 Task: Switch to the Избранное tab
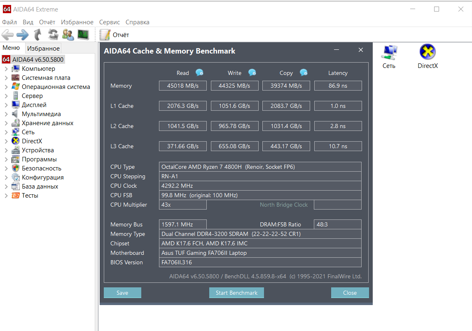tap(43, 48)
